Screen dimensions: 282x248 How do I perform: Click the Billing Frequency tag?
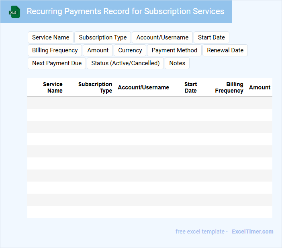tap(55, 50)
